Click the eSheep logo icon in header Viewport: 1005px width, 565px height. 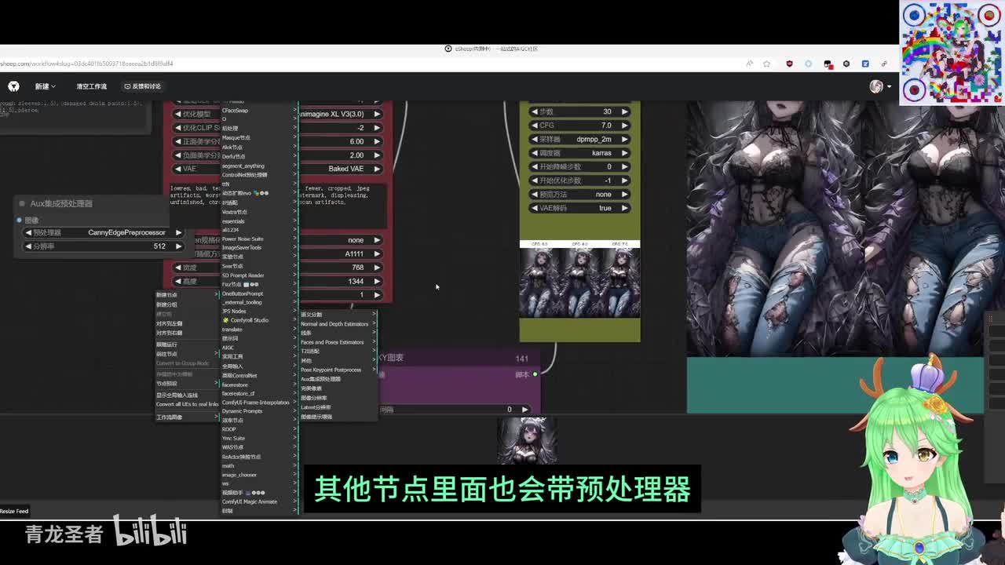pos(13,86)
